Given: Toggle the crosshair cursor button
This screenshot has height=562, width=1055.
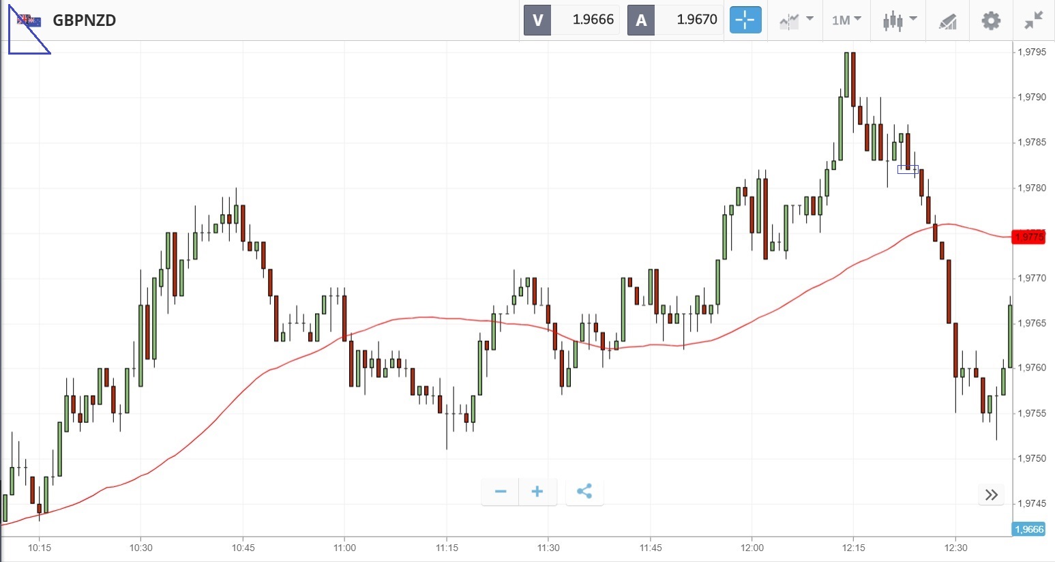Looking at the screenshot, I should coord(745,20).
